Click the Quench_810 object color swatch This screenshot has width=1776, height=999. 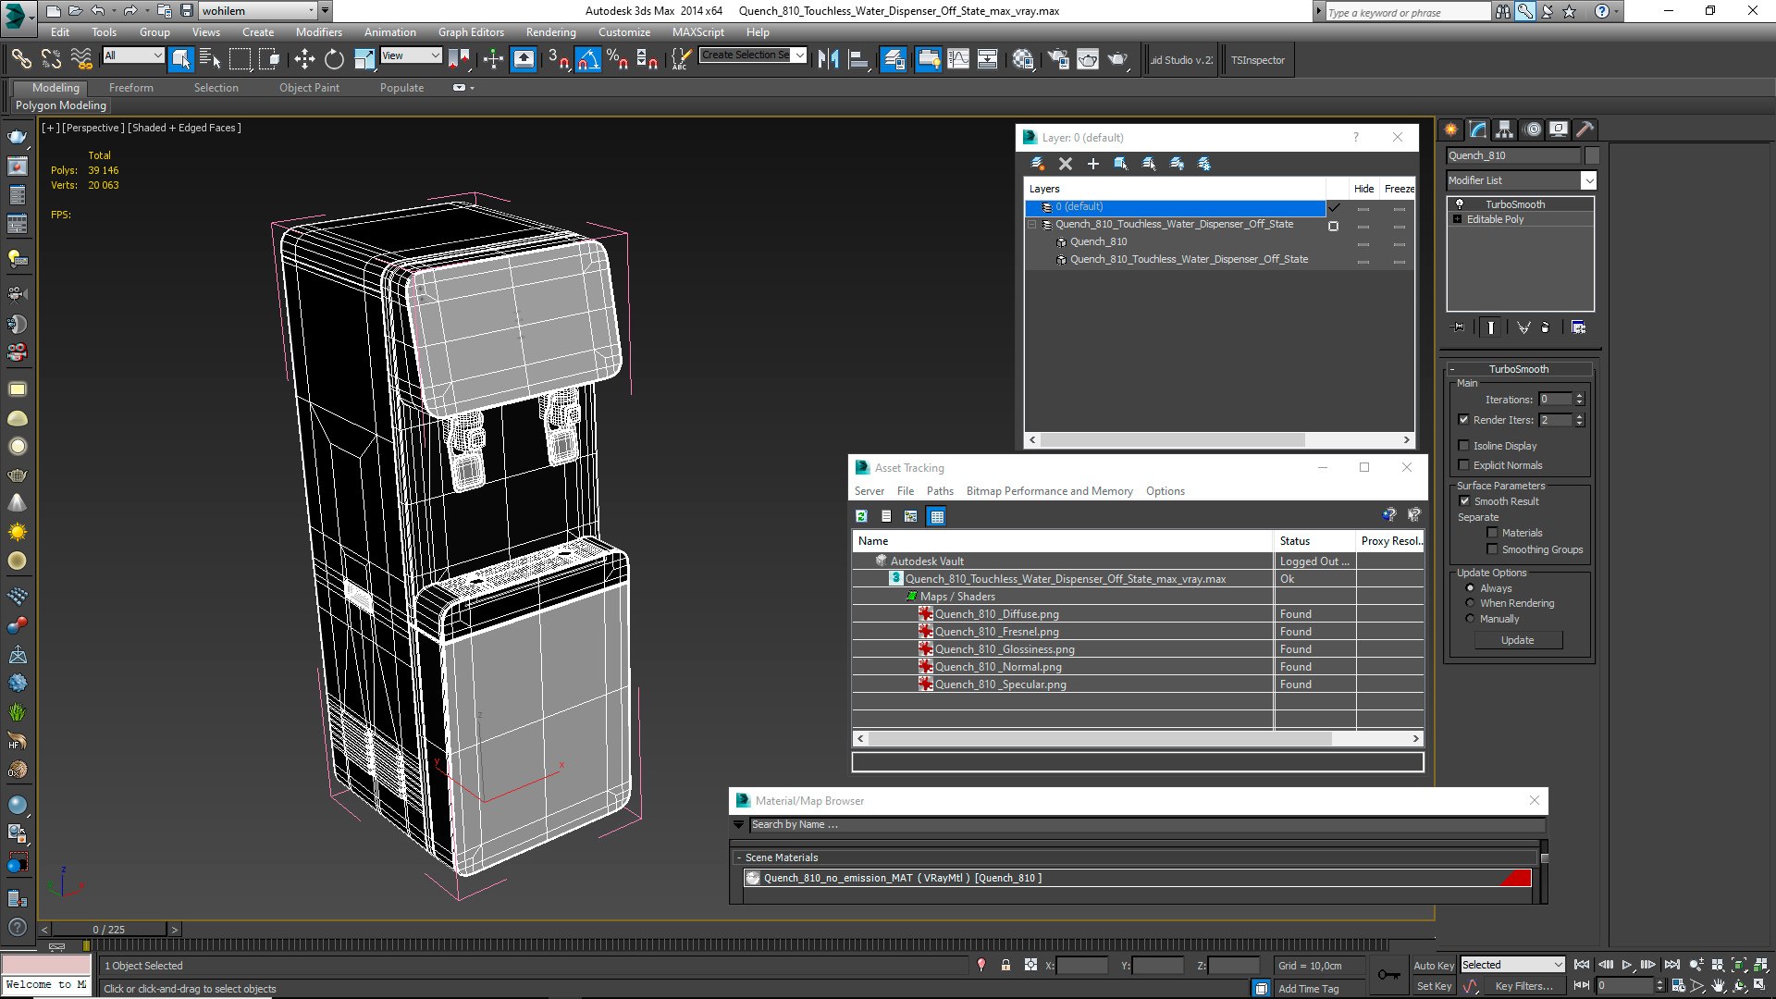(1591, 155)
